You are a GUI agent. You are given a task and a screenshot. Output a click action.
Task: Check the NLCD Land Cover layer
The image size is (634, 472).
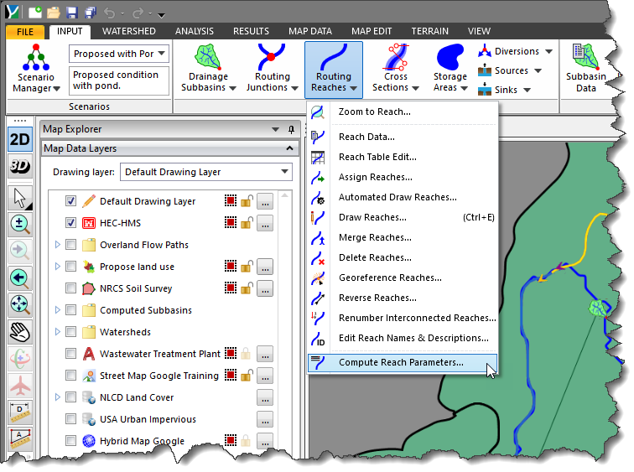click(70, 397)
